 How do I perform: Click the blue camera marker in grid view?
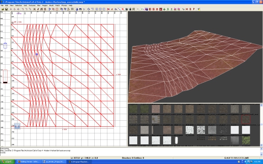coord(37,54)
